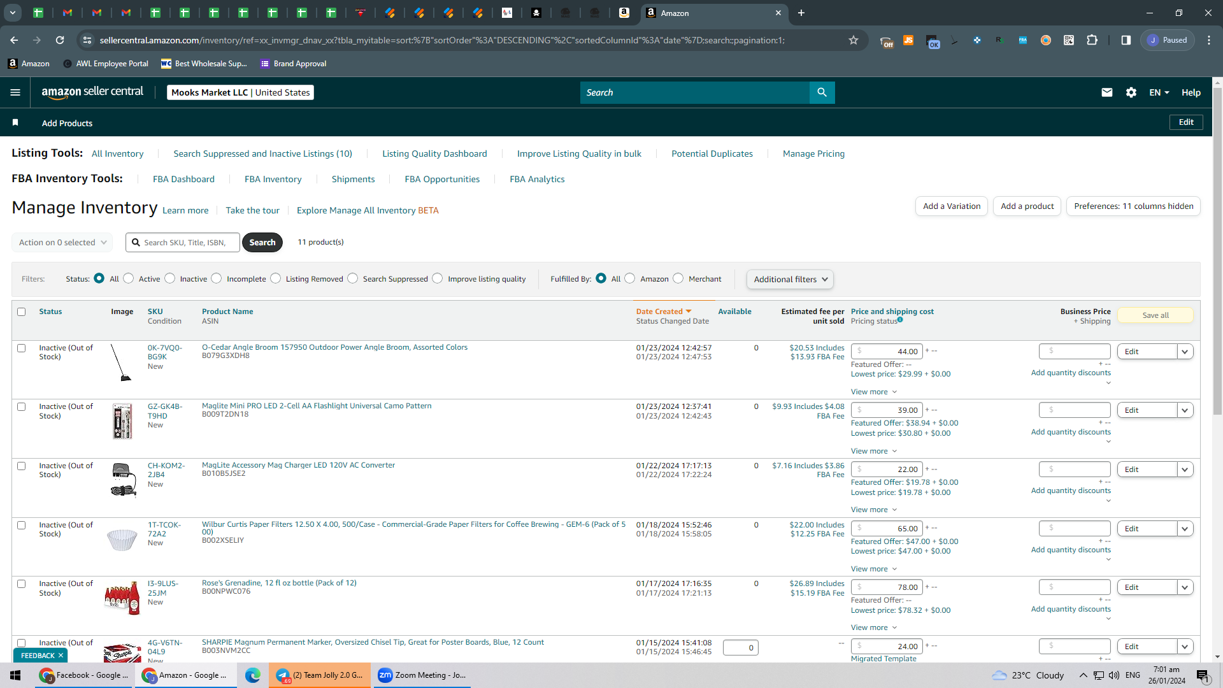
Task: Open Telegram Team Jolly taskbar item
Action: [320, 675]
